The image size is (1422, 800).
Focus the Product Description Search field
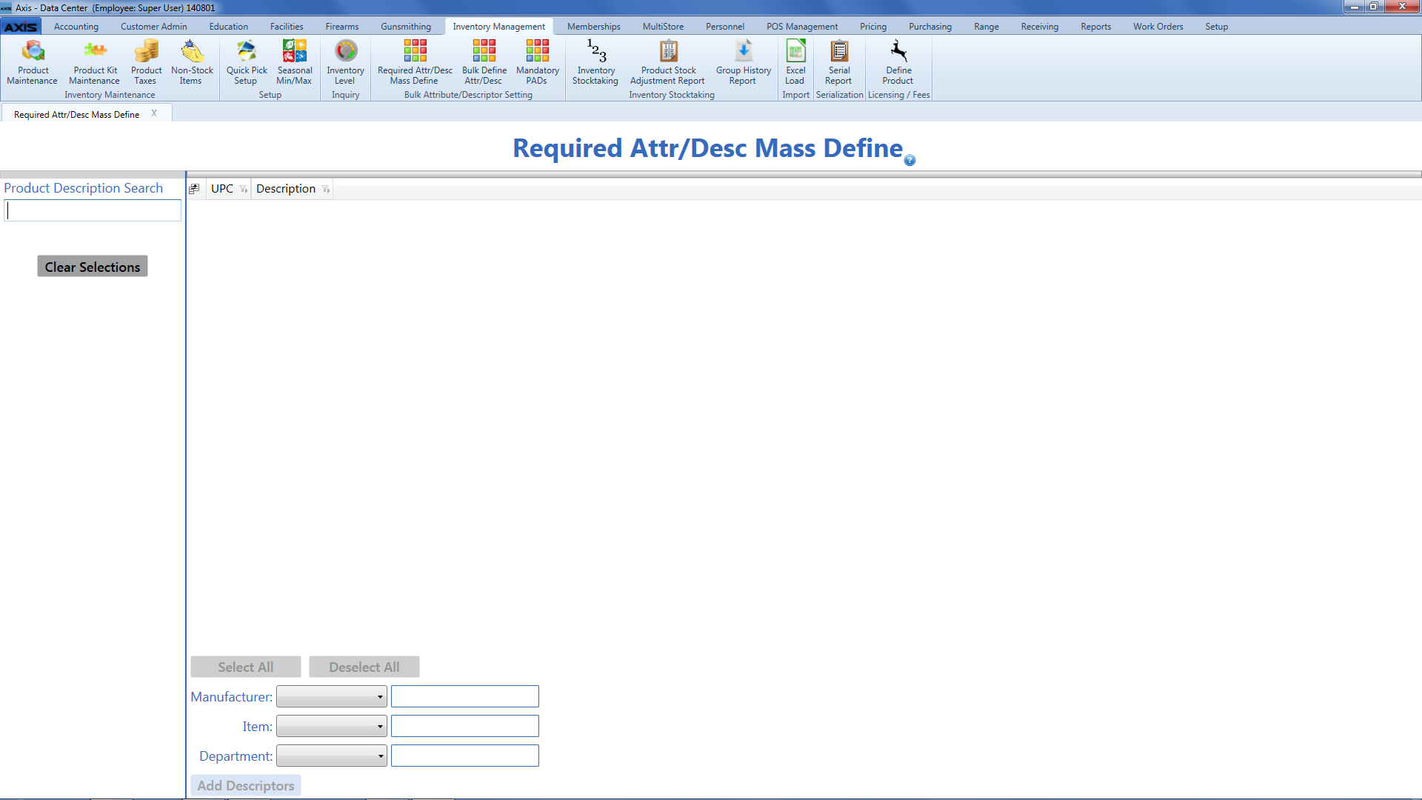(93, 210)
